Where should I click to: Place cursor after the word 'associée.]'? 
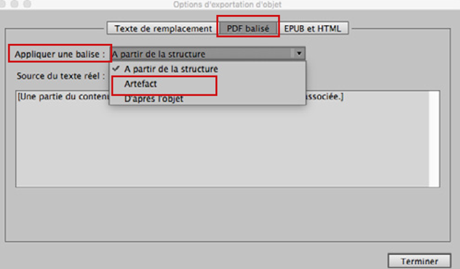coord(343,96)
